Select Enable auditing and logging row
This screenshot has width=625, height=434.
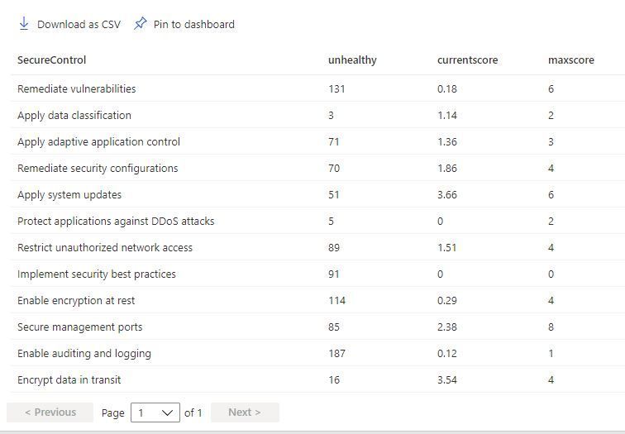click(317, 353)
